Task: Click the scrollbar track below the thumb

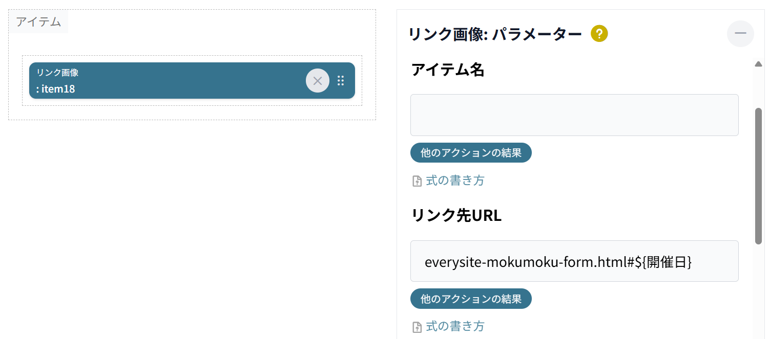Action: pos(759,291)
